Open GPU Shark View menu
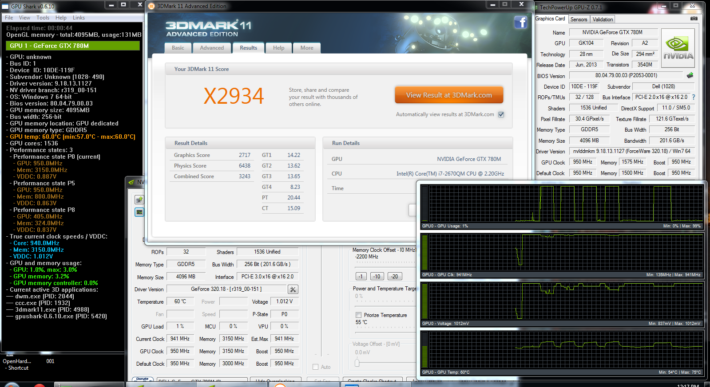Image resolution: width=710 pixels, height=387 pixels. (24, 18)
